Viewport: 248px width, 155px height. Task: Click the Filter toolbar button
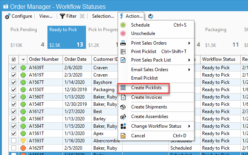(68, 16)
